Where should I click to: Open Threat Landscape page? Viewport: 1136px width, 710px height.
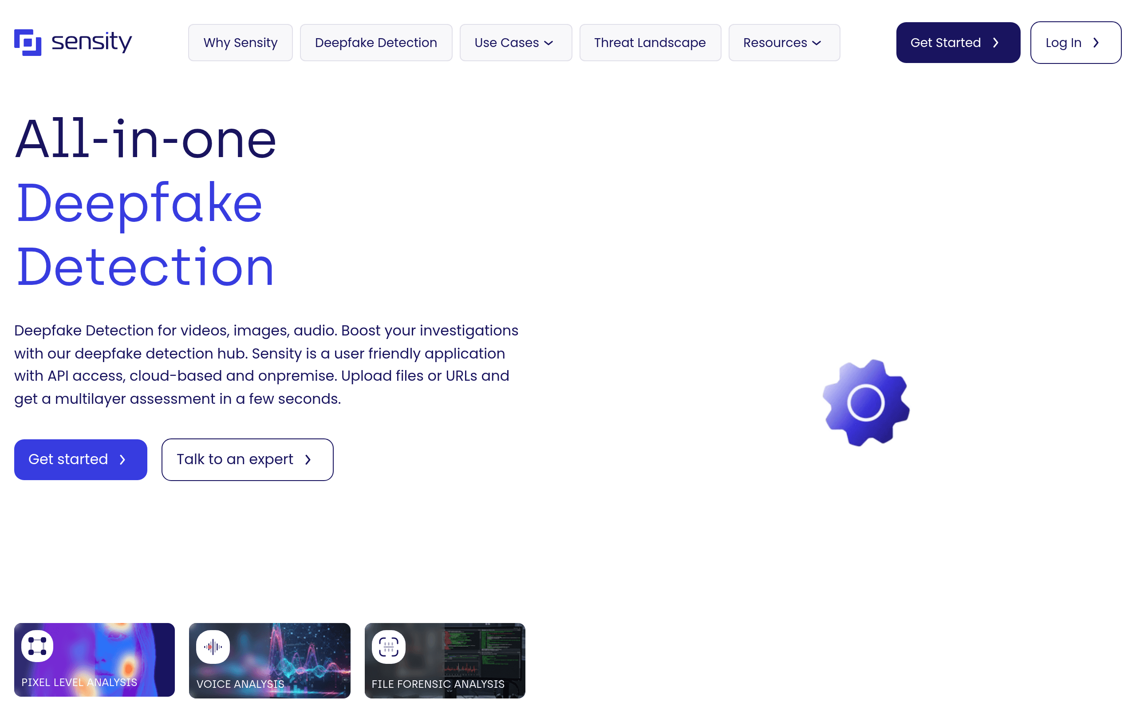pos(650,43)
